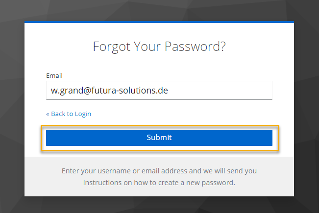
Task: Return to login via Back to Login
Action: pyautogui.click(x=71, y=114)
